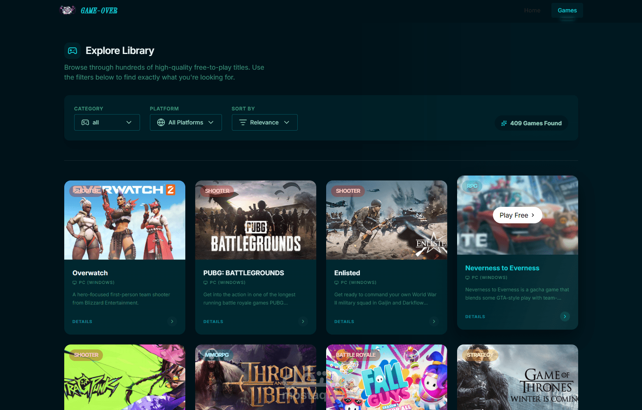Open the Games nav tab
Image resolution: width=642 pixels, height=410 pixels.
[x=567, y=10]
